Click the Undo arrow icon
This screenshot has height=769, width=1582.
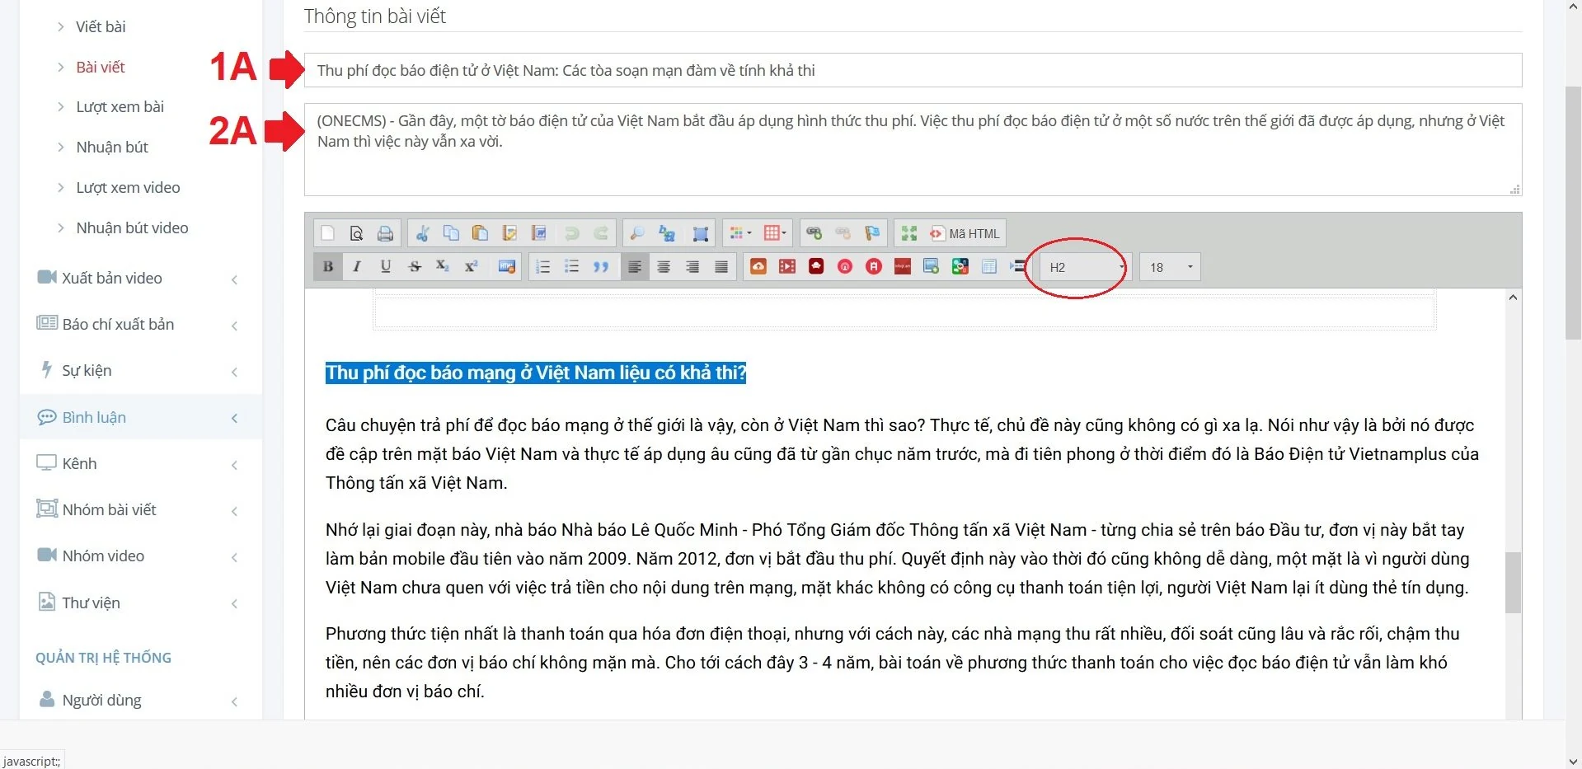click(571, 233)
